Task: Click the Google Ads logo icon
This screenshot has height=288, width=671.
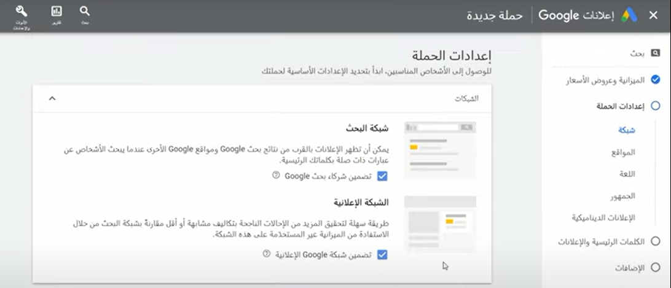Action: (x=629, y=15)
